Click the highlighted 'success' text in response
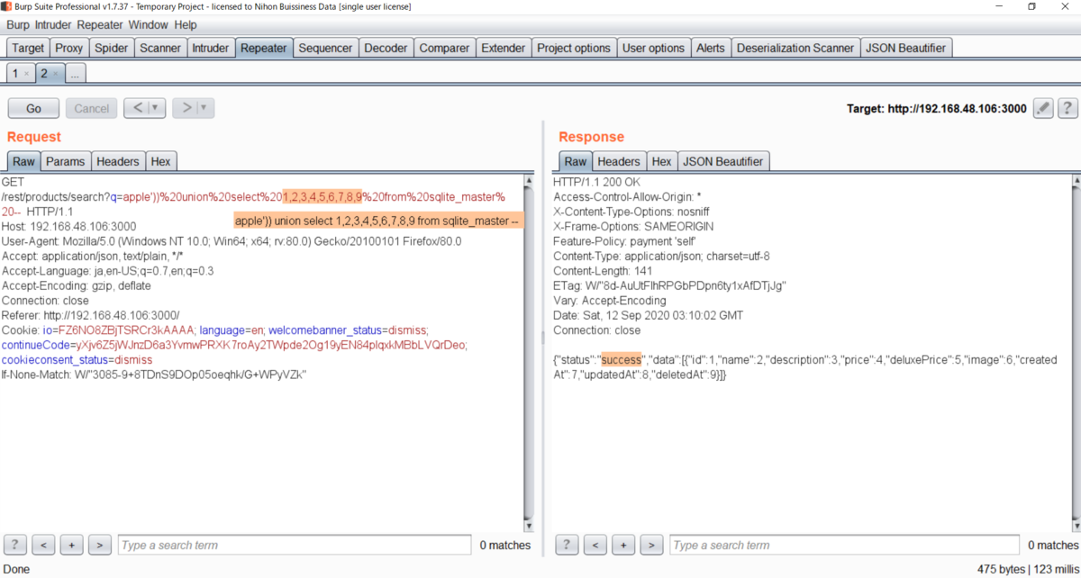This screenshot has width=1081, height=578. (621, 360)
